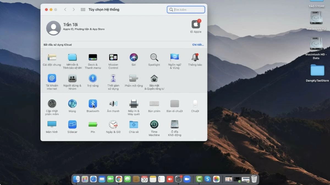The image size is (330, 185).
Task: Click the Chi tiết... iCloud link
Action: click(198, 45)
